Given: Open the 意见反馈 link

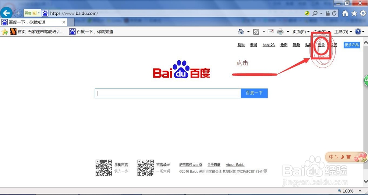Looking at the screenshot, I should coord(229,171).
